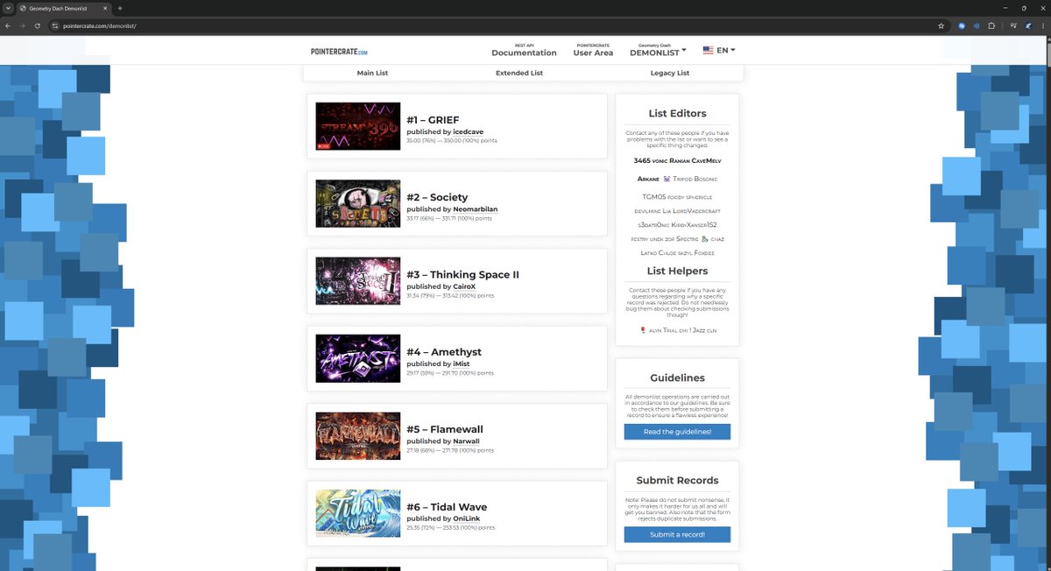Click the Amethyst demon thumbnail
Image resolution: width=1051 pixels, height=571 pixels.
coord(357,358)
